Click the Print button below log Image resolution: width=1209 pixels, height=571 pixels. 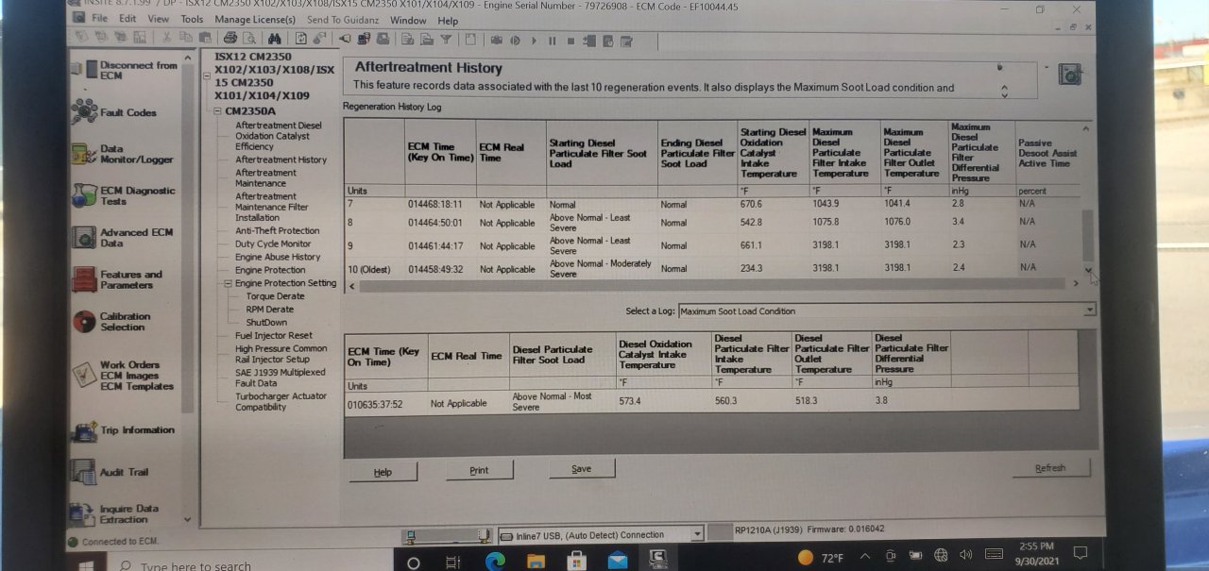point(479,470)
